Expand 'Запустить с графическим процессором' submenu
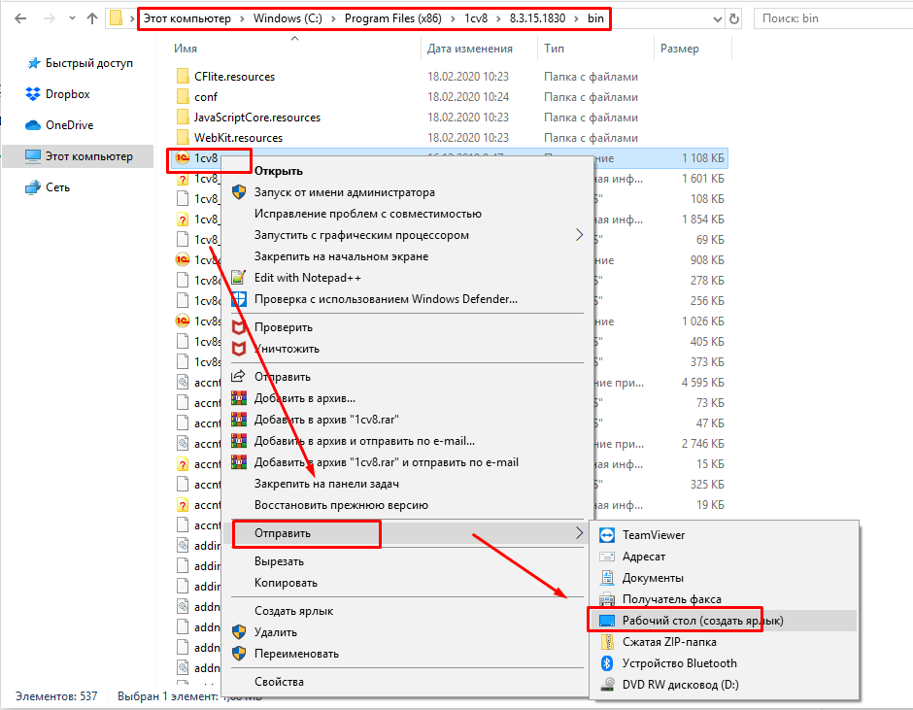 (x=579, y=235)
